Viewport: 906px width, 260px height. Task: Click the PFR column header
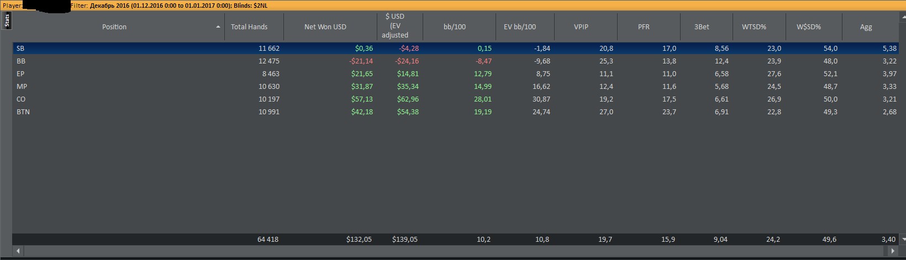click(x=644, y=27)
